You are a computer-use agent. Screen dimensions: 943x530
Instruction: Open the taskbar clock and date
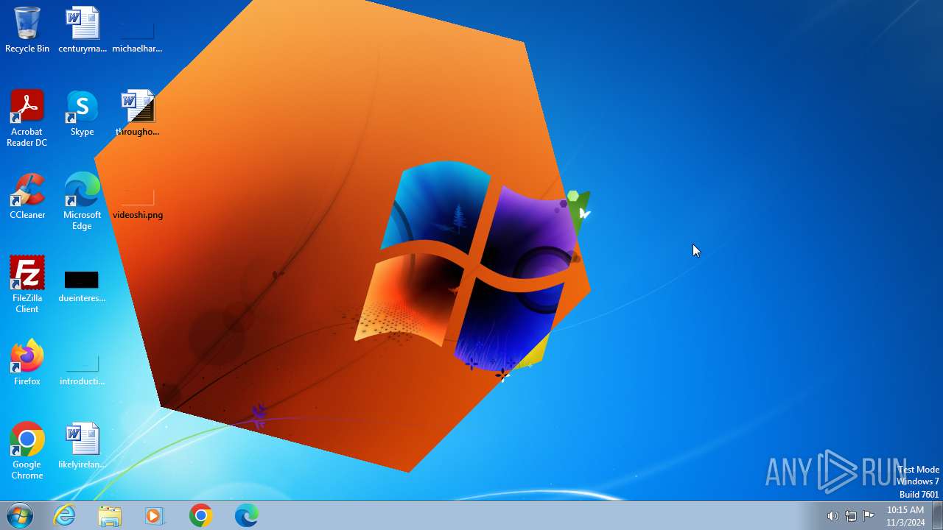[x=905, y=516]
